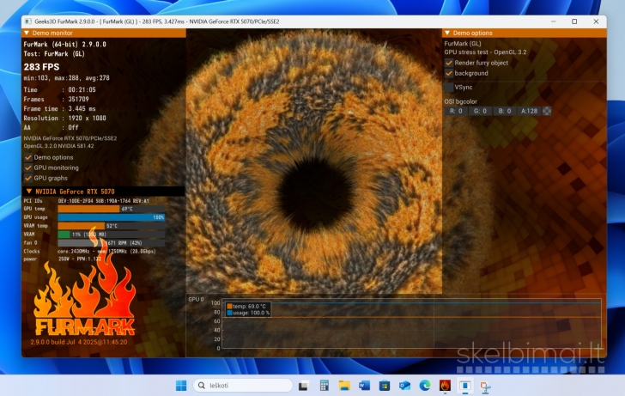Launch Microsoft Edge from the taskbar
The width and height of the screenshot is (625, 396).
426,386
